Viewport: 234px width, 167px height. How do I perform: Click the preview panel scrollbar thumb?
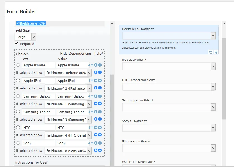point(224,79)
